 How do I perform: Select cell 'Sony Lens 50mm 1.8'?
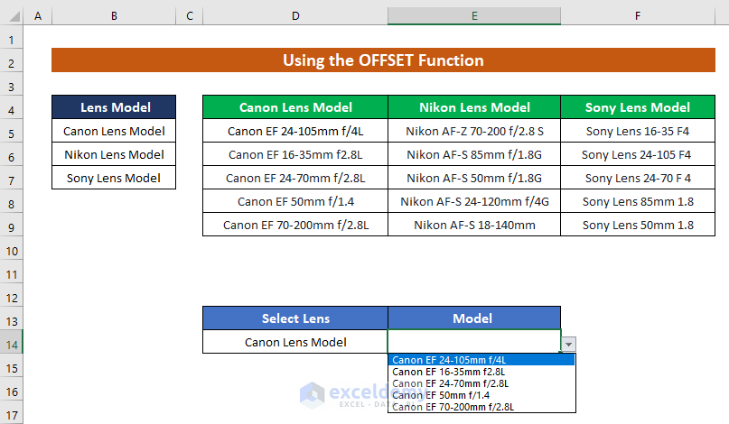tap(638, 225)
